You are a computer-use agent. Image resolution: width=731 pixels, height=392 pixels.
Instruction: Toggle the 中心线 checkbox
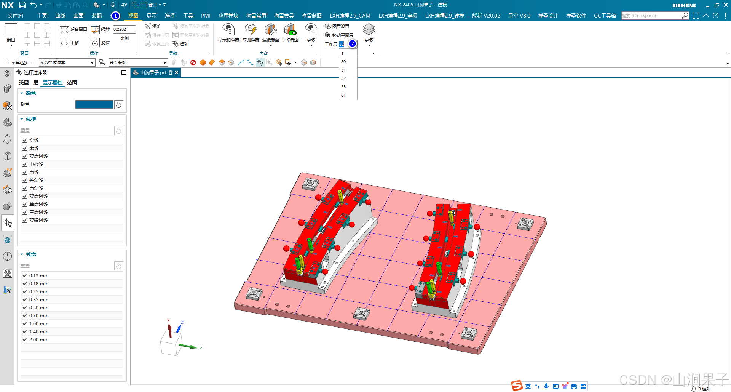point(25,164)
